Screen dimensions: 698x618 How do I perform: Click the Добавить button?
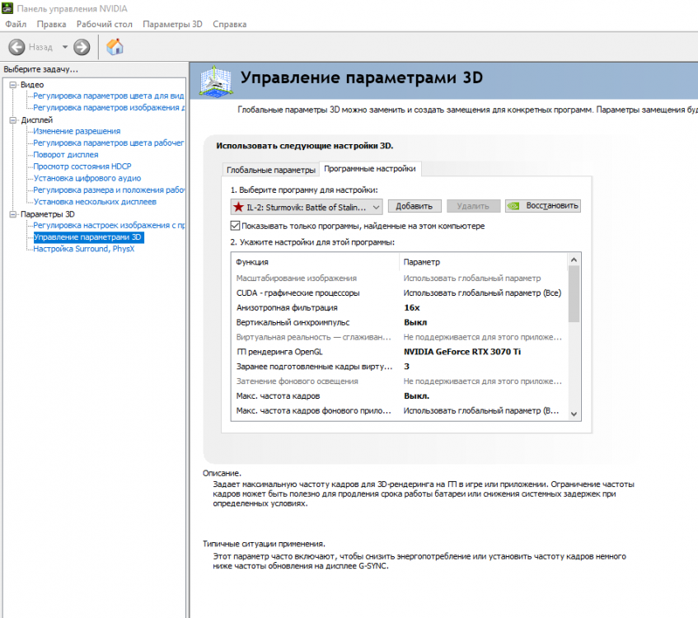(415, 206)
